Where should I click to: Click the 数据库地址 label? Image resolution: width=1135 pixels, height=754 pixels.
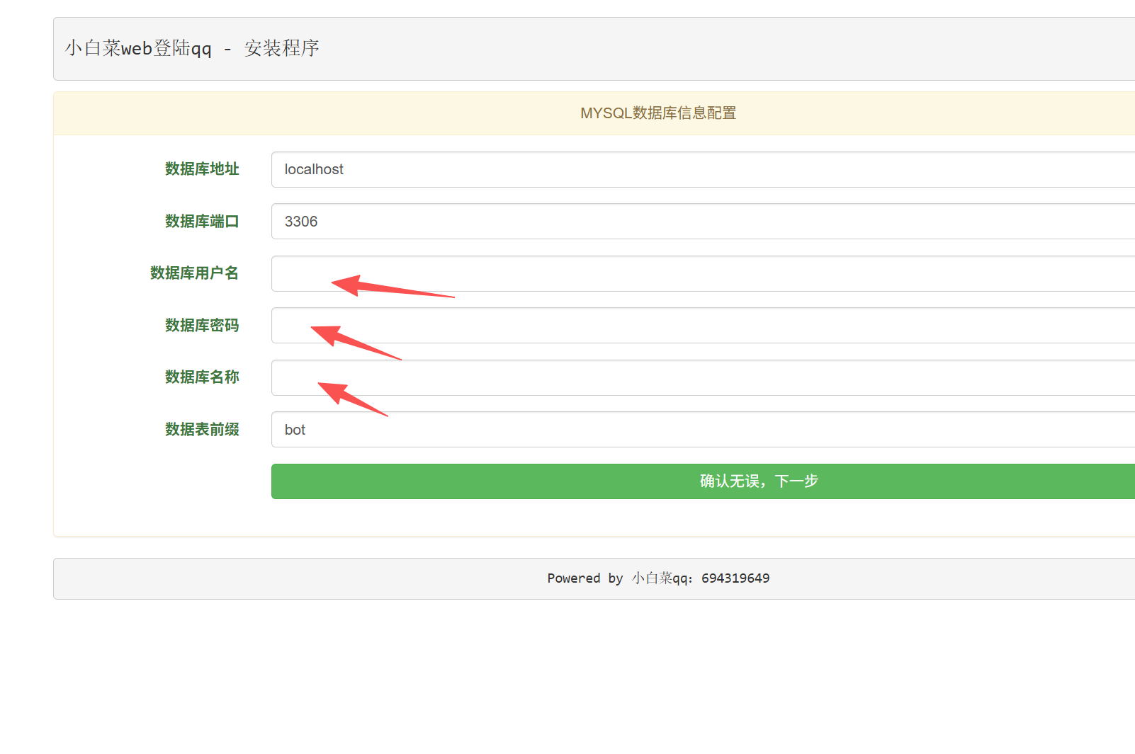point(202,169)
